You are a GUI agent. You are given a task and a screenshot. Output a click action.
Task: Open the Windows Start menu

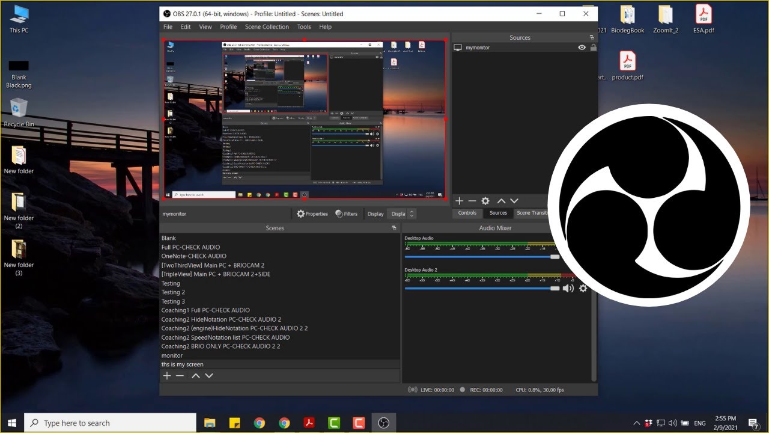[x=12, y=423]
